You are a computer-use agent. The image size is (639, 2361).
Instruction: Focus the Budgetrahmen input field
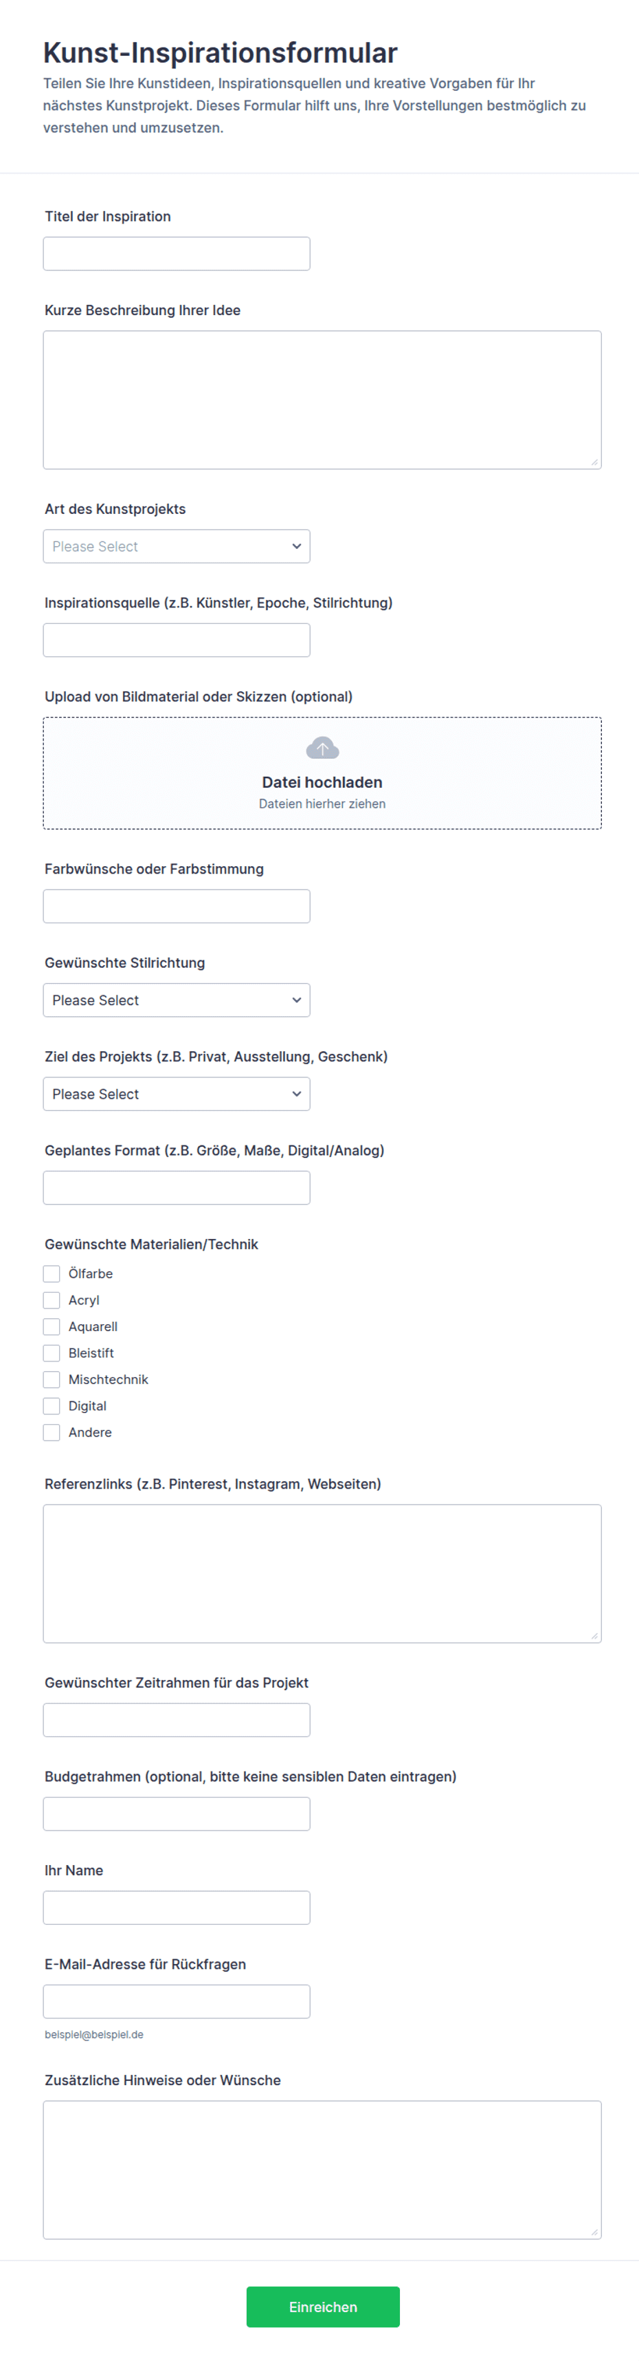tap(177, 1814)
